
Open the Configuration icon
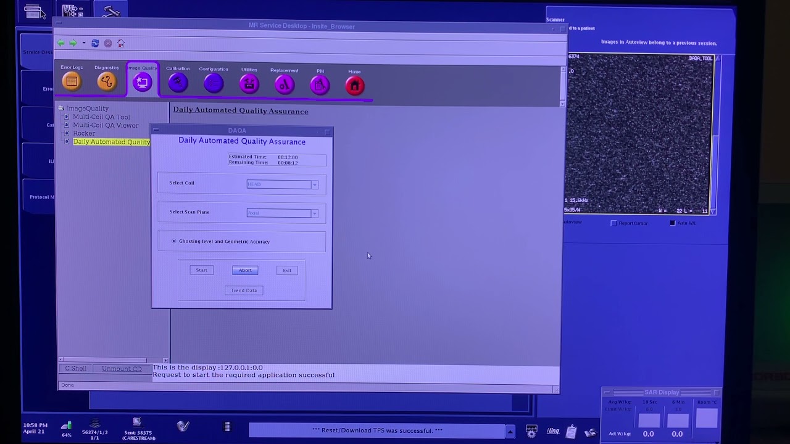pyautogui.click(x=214, y=83)
